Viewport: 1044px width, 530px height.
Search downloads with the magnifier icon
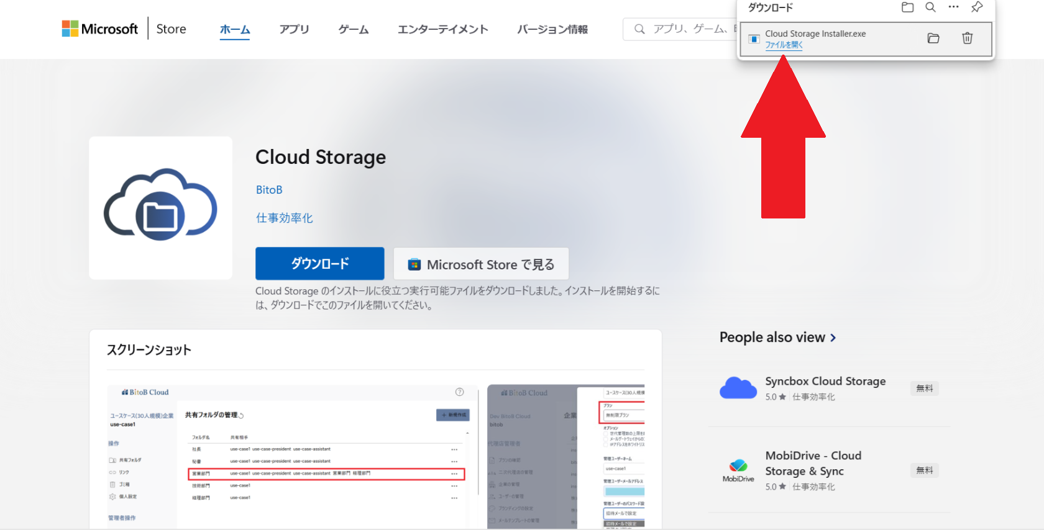click(930, 7)
